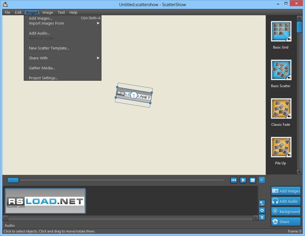305x236 pixels.
Task: Open the Text menu
Action: (x=61, y=12)
